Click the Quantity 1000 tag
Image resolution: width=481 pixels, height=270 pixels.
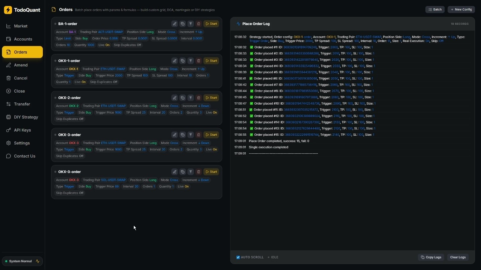[x=84, y=45]
